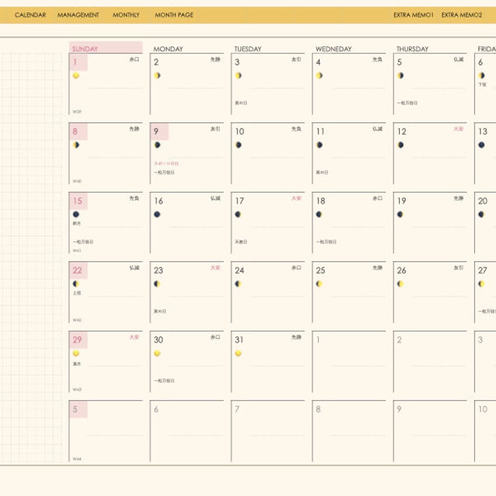Select the moon phase icon on Tuesday the 17th
This screenshot has width=496, height=496.
pyautogui.click(x=238, y=214)
